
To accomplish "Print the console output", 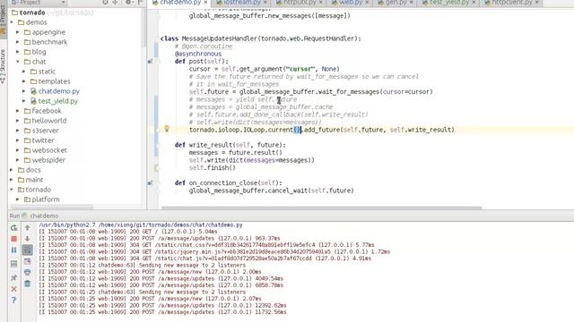I will 28,272.
